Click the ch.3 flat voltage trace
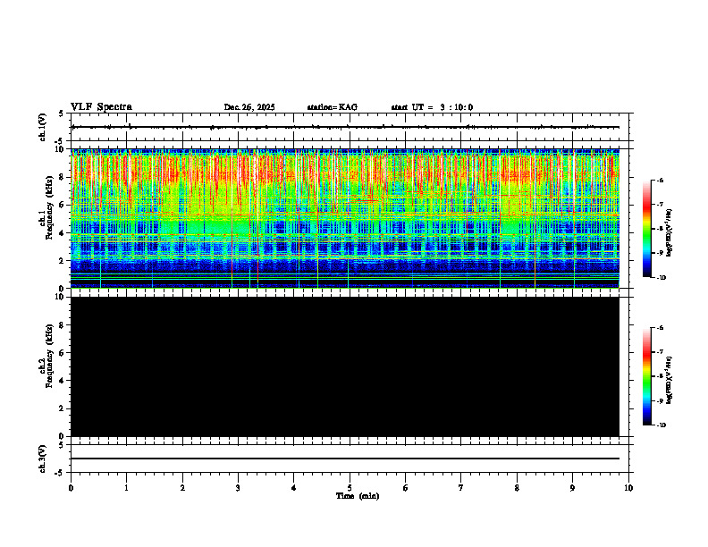The height and width of the screenshot is (547, 708). [345, 459]
